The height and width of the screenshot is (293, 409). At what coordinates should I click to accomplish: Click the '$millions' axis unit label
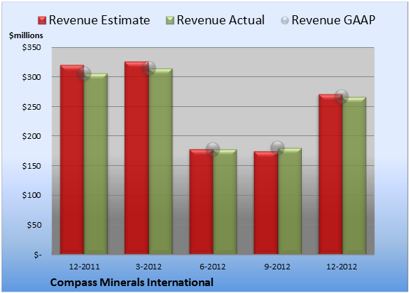(26, 35)
